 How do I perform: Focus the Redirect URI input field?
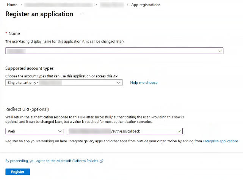[125, 131]
